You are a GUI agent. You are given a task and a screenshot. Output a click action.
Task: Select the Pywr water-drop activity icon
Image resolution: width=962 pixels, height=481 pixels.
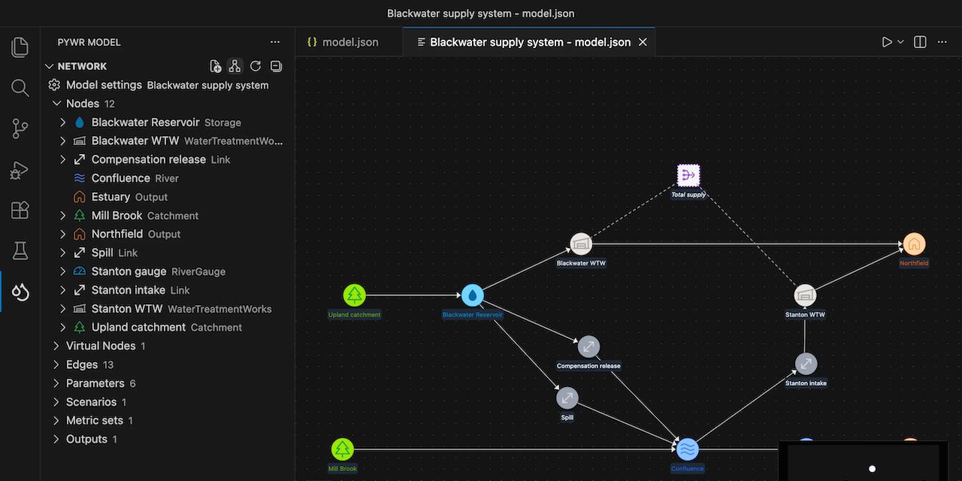(x=20, y=292)
